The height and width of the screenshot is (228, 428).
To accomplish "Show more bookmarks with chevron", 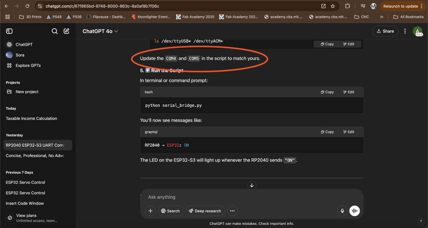I will (x=382, y=17).
